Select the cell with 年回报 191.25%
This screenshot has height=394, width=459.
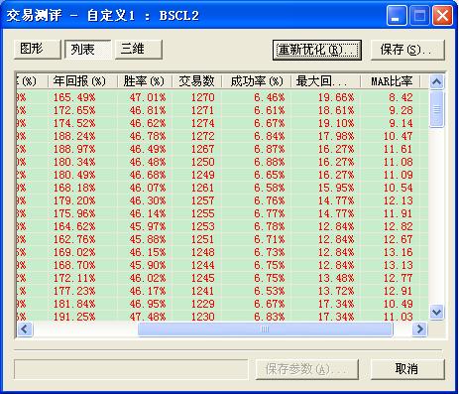click(74, 317)
